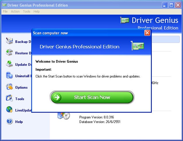Image resolution: width=183 pixels, height=141 pixels.
Task: Open the Action menu
Action: (15, 11)
